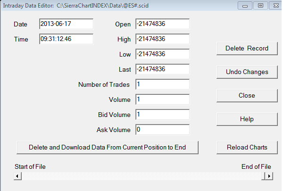Click the record position scrollbar track
Image resolution: width=283 pixels, height=191 pixels.
tap(141, 176)
